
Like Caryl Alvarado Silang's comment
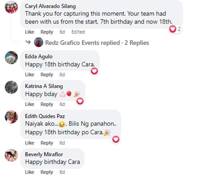click(29, 32)
